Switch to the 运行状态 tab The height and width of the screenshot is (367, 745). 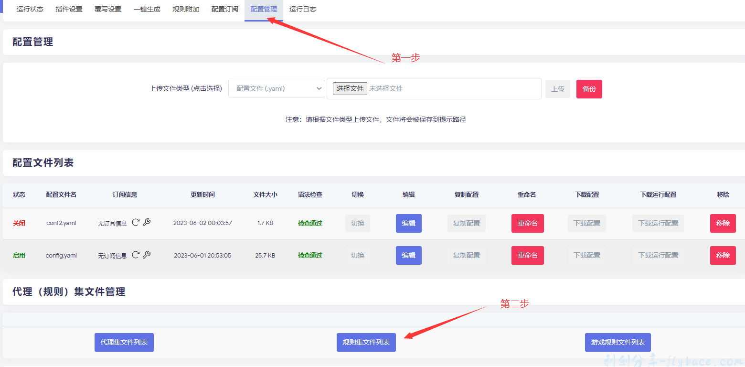30,9
